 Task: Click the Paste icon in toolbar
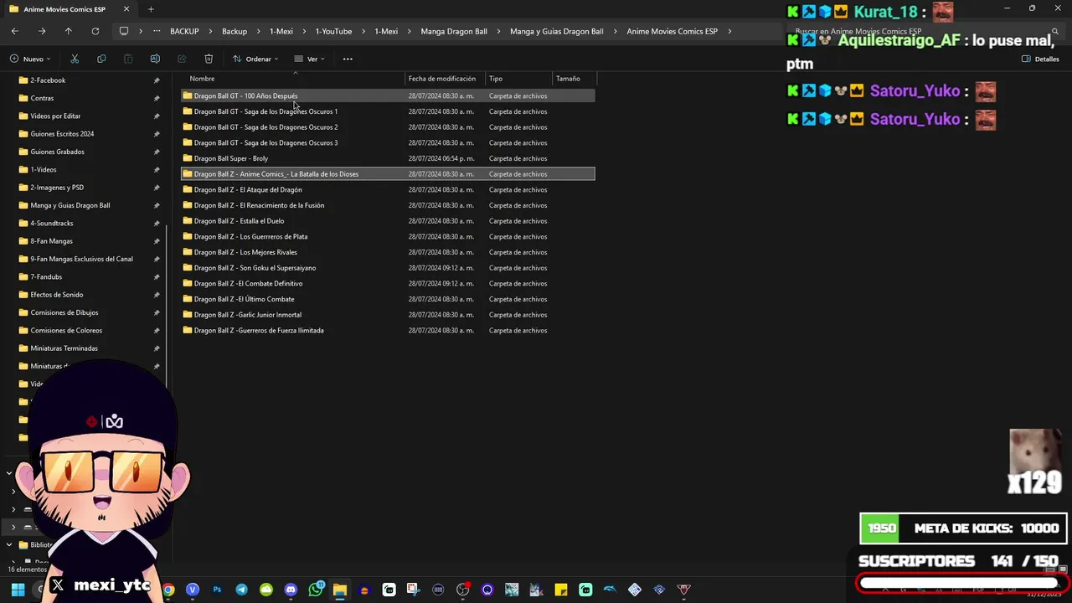pyautogui.click(x=128, y=59)
